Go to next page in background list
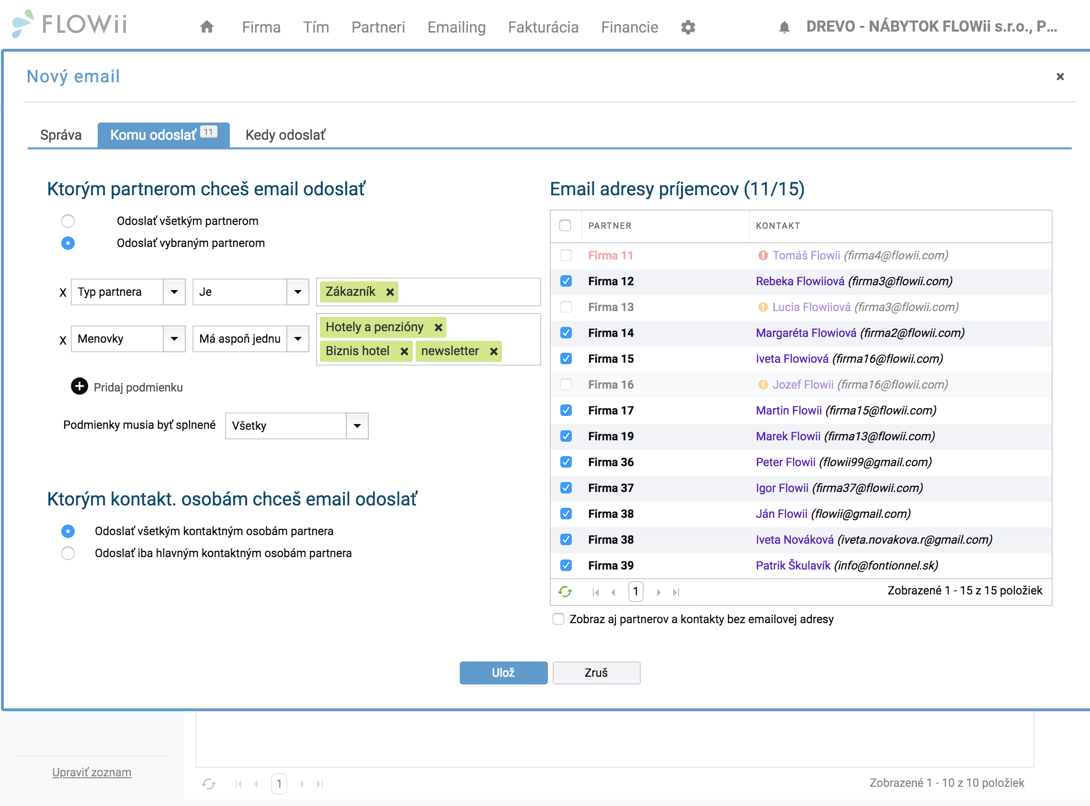The height and width of the screenshot is (806, 1090). tap(302, 784)
